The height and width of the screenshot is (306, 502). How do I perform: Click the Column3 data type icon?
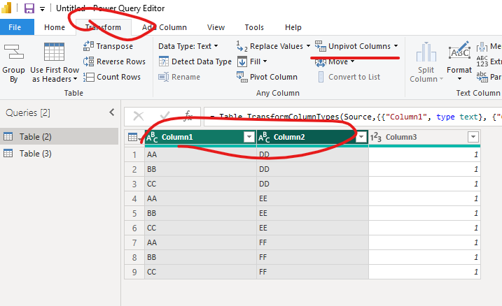376,138
